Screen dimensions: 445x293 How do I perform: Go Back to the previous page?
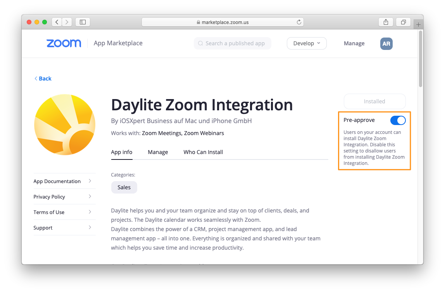click(43, 79)
